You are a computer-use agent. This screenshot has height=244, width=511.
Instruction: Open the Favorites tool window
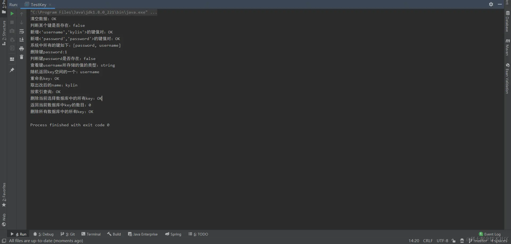click(x=4, y=195)
